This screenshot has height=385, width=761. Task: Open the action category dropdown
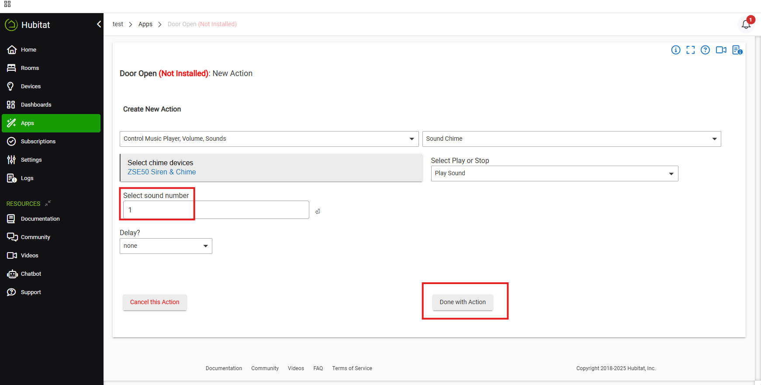[x=269, y=139]
